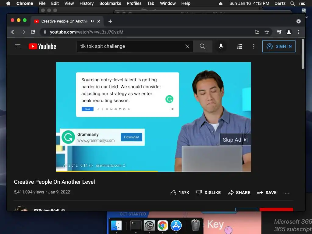Seek along the yellow ad progress bar
The width and height of the screenshot is (312, 234).
pos(154,171)
